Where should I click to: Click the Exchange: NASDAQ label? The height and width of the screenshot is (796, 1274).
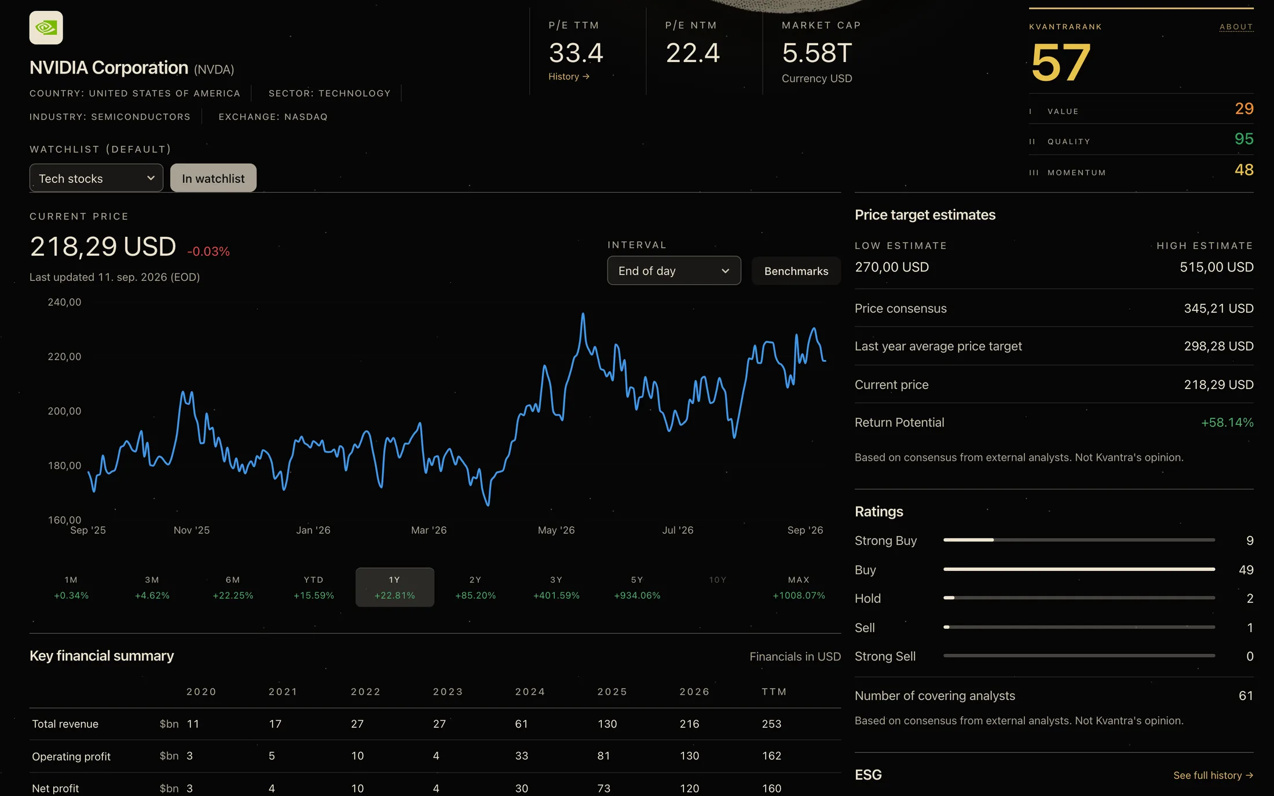tap(273, 117)
